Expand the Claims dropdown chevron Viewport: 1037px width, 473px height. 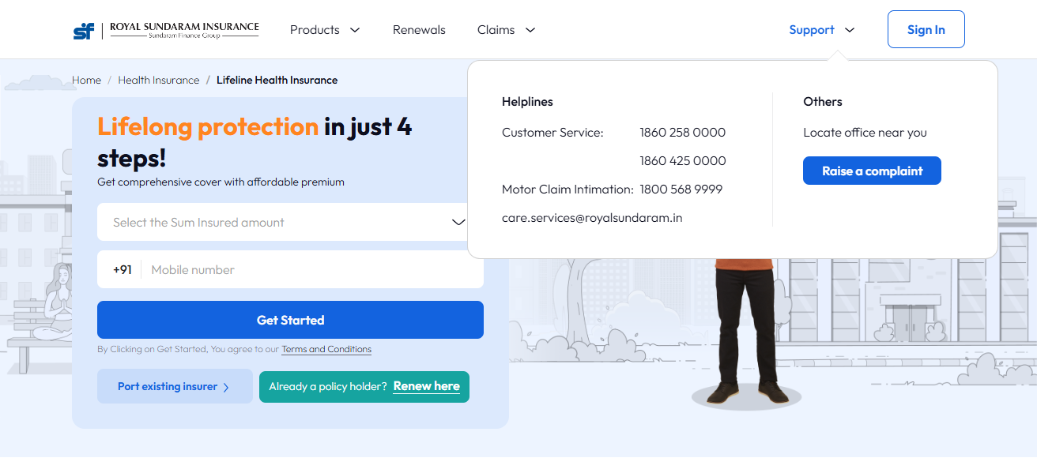[530, 30]
